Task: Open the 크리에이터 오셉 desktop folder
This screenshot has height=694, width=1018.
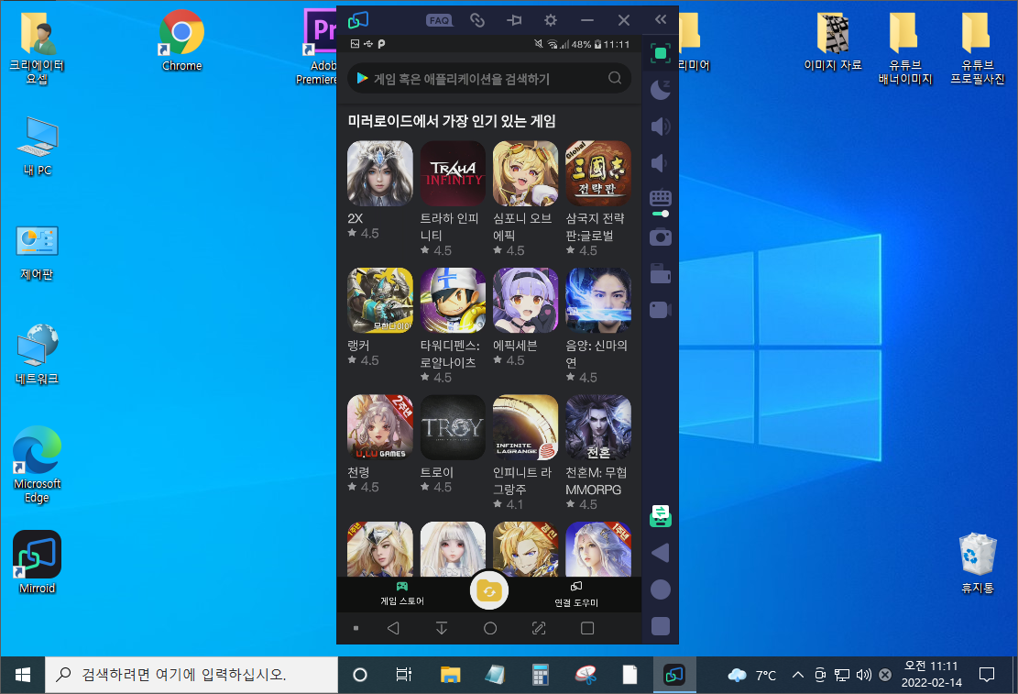Action: [x=37, y=49]
